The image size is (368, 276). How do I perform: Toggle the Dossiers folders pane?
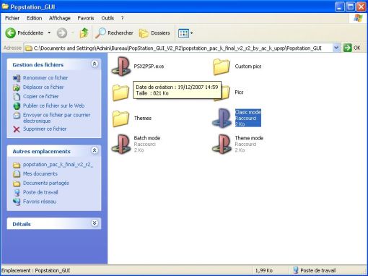click(x=154, y=33)
